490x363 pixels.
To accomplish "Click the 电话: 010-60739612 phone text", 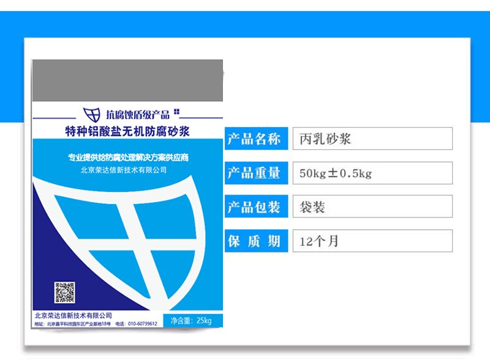I will (137, 324).
